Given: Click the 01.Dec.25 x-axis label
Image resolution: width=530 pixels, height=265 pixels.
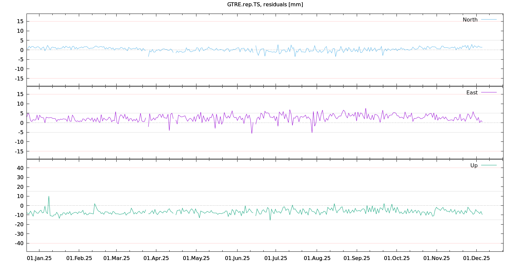Looking at the screenshot, I should coord(476,258).
